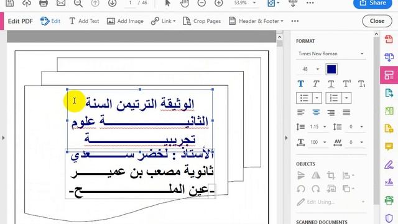The image size is (398, 224).
Task: Collapse the right format panel arrow
Action: tap(286, 138)
